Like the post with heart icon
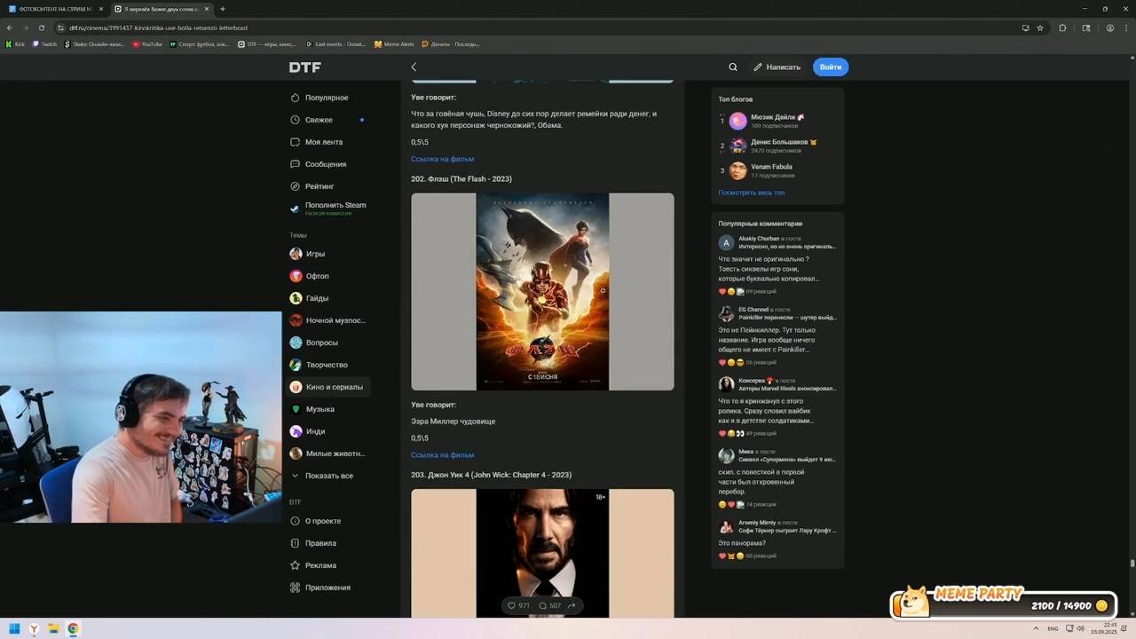Screen dimensions: 1136x639 (511, 605)
